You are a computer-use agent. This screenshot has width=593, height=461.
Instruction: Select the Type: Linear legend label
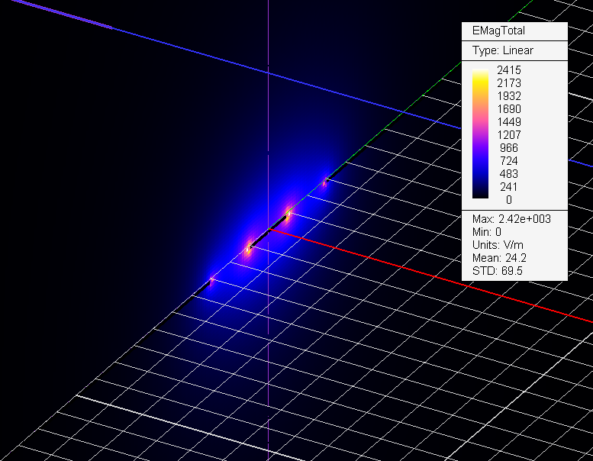point(502,50)
